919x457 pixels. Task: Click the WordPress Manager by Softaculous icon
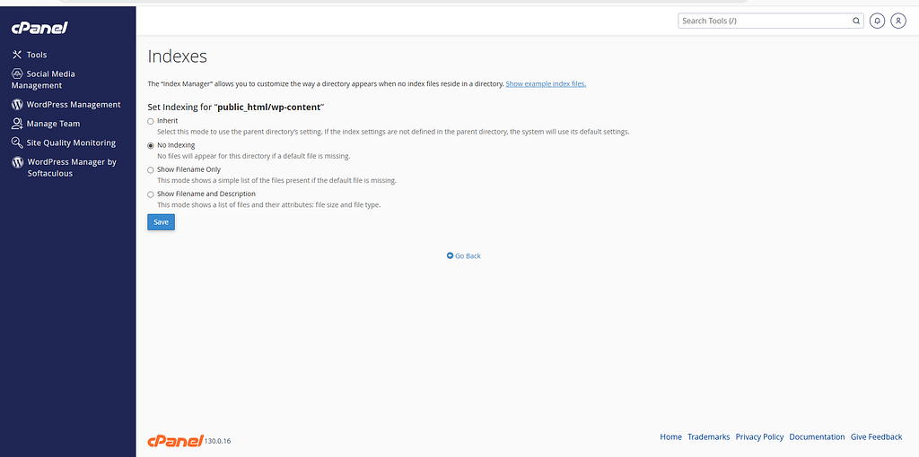coord(18,162)
